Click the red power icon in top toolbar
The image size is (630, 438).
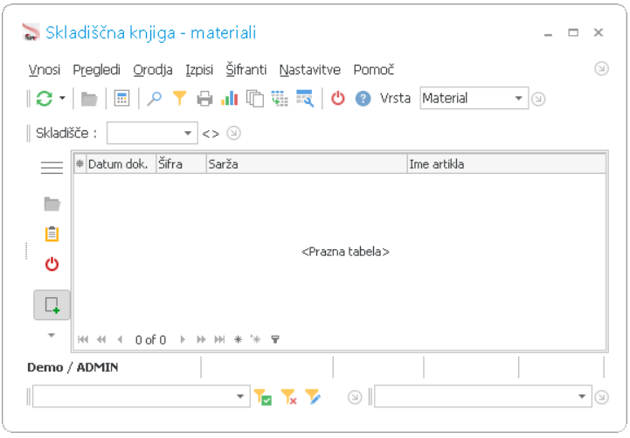(x=338, y=99)
